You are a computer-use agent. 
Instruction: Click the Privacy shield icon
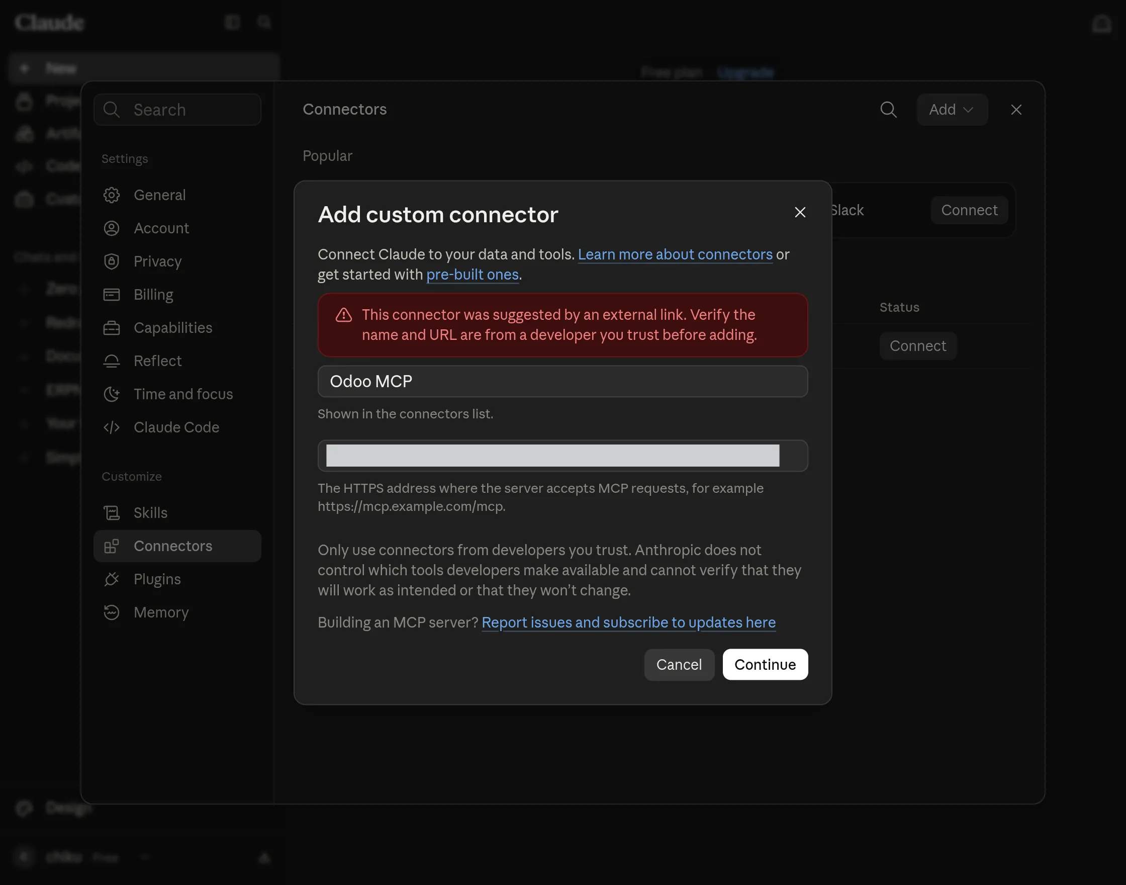tap(112, 261)
